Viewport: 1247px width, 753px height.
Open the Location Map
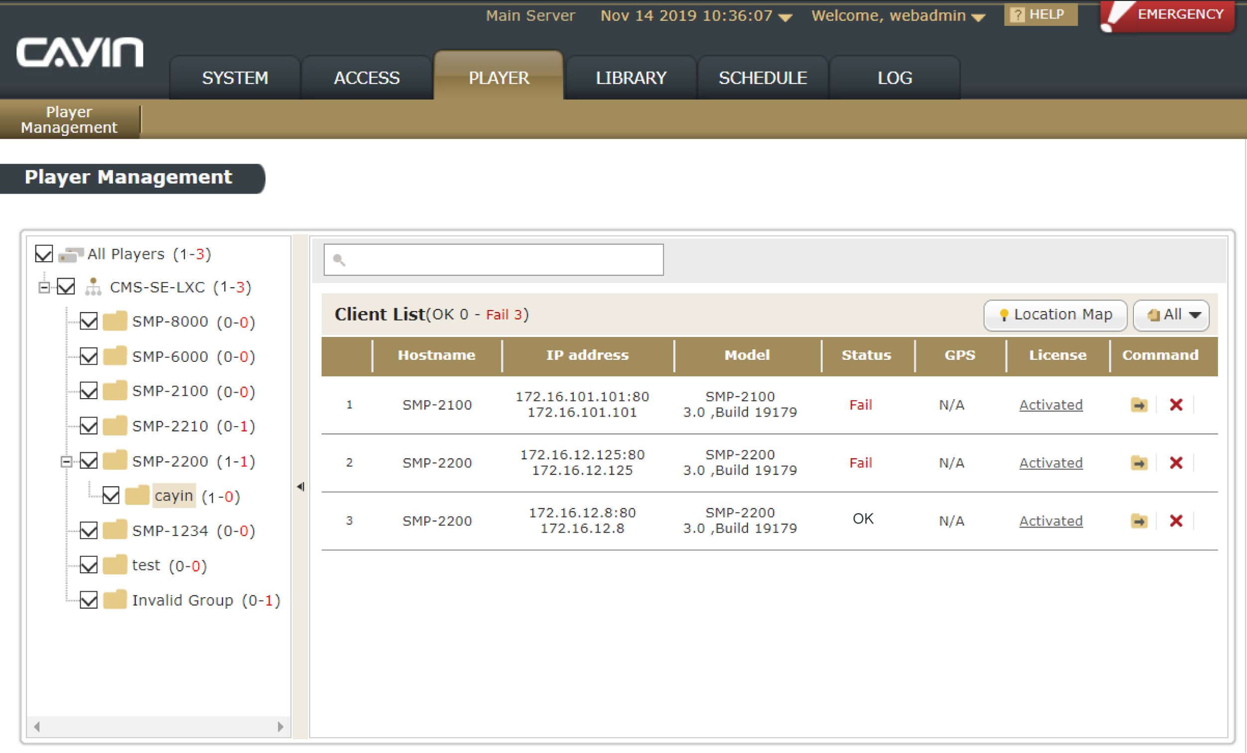(x=1056, y=315)
